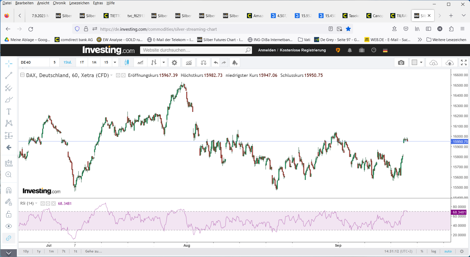This screenshot has height=257, width=470.
Task: Select the measure tool in left sidebar
Action: (x=9, y=163)
